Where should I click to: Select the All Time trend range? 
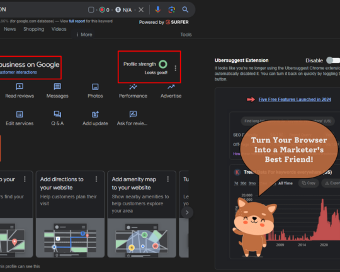pos(285,183)
